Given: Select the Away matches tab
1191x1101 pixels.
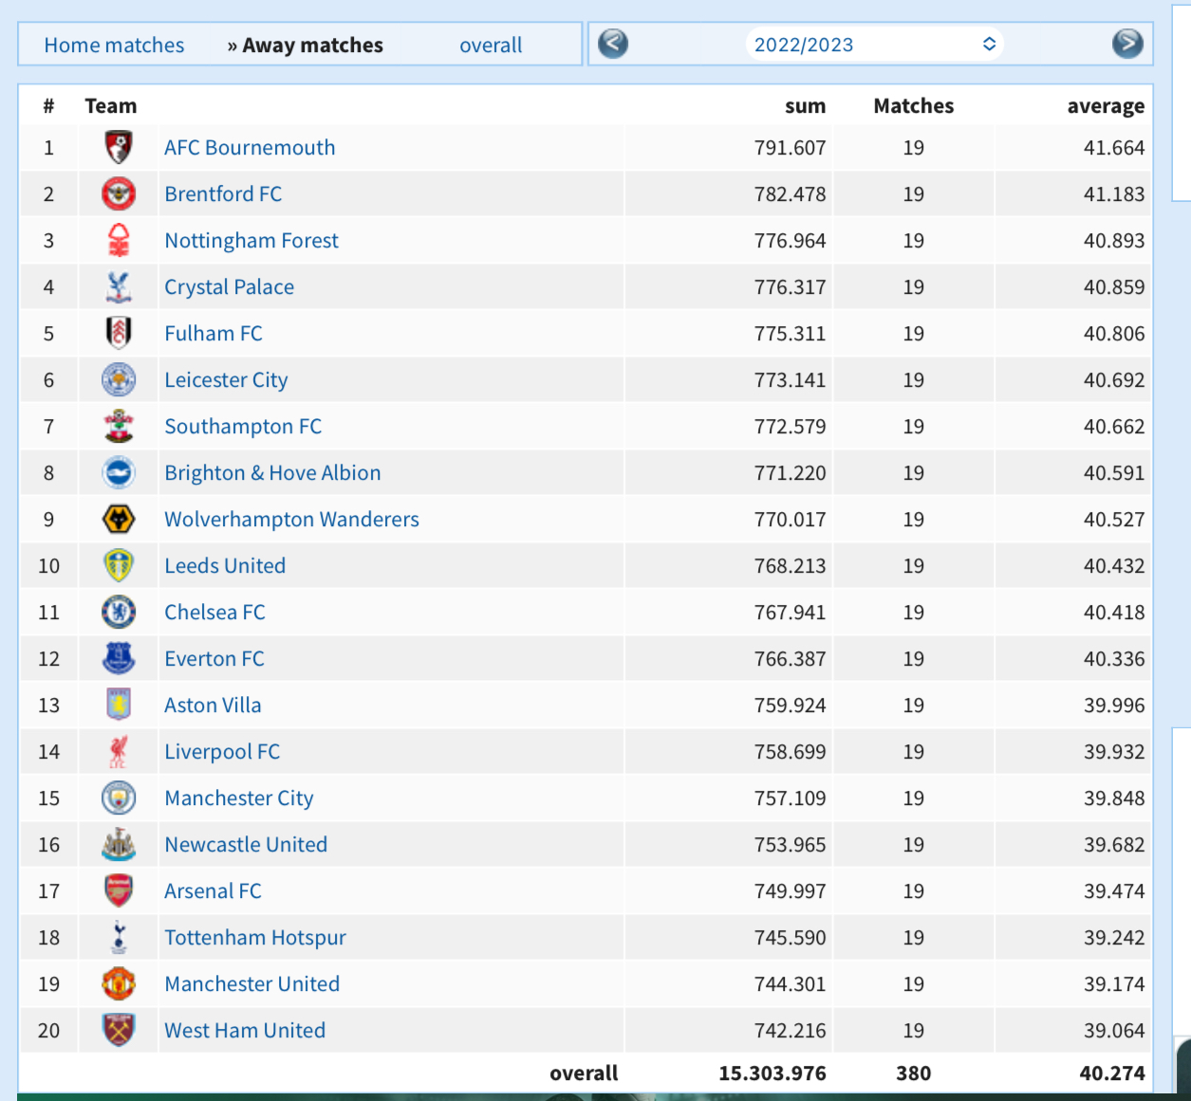Looking at the screenshot, I should [x=305, y=45].
